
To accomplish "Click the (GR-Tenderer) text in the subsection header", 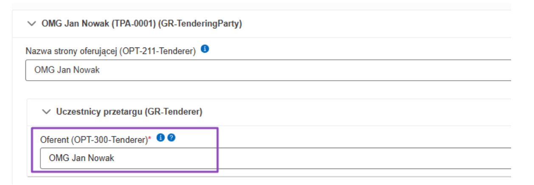I will 173,112.
